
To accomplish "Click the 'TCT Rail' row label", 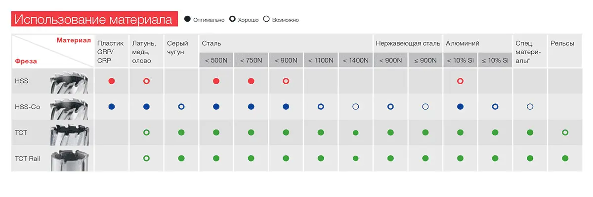I will point(27,158).
